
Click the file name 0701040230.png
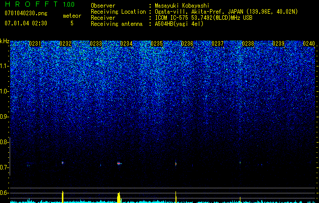click(26, 14)
